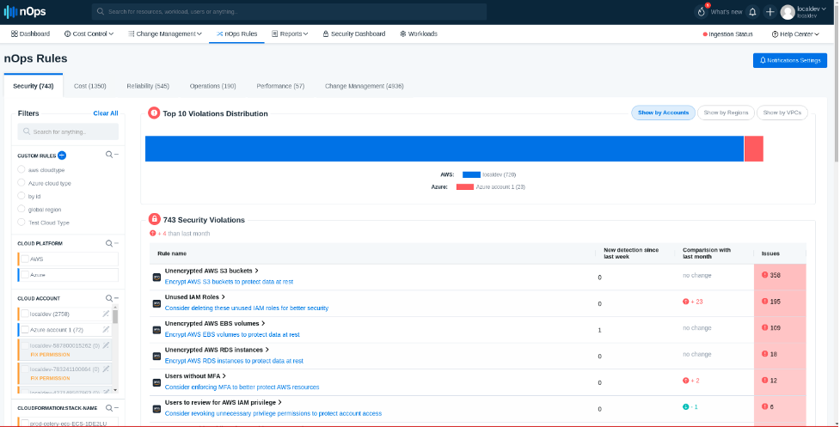
Task: Check the AWS cloud platform checkbox
Action: pyautogui.click(x=25, y=259)
